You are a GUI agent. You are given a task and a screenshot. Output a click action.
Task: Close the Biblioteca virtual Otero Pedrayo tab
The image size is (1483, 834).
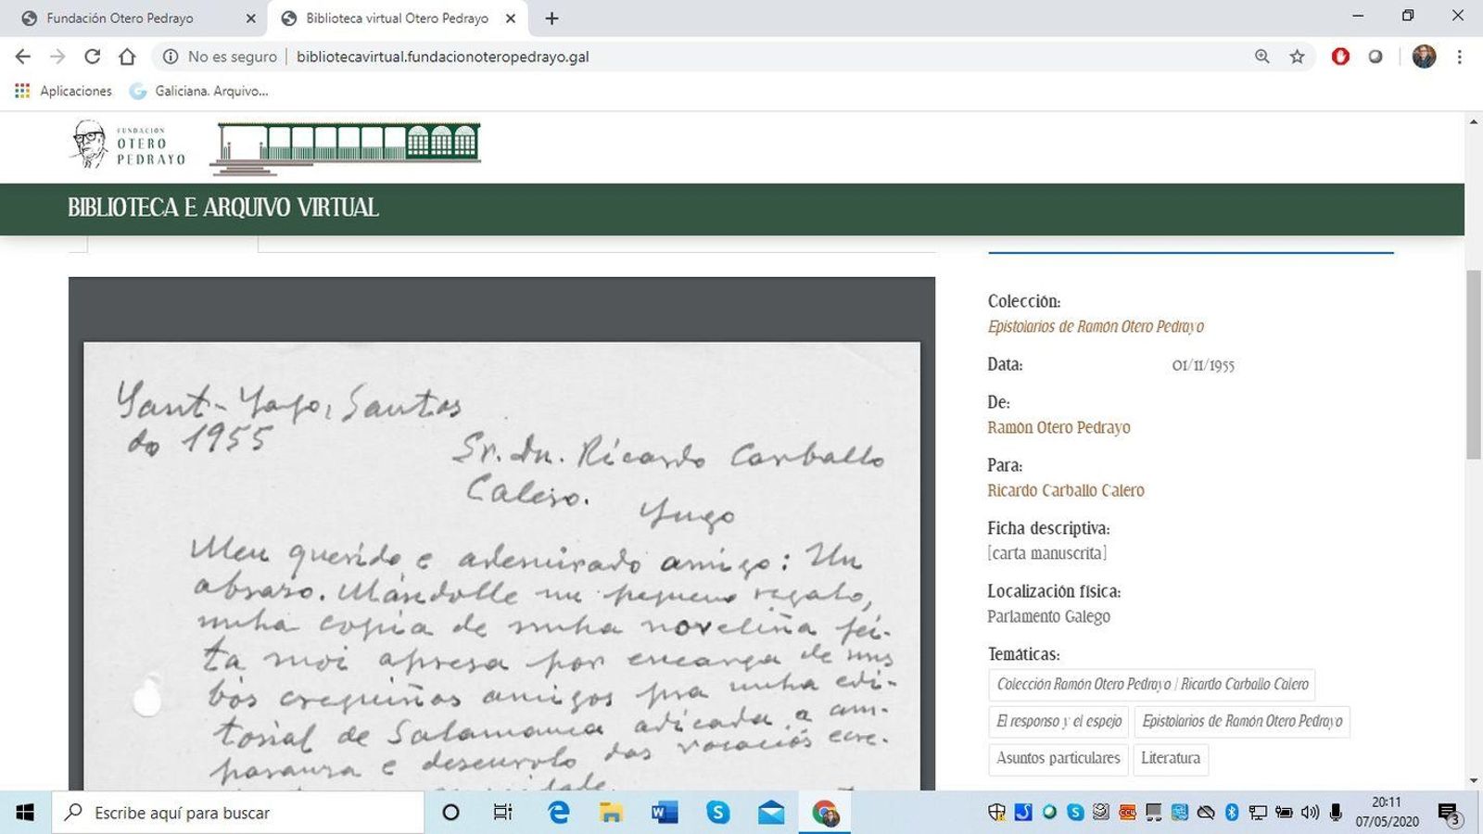[510, 19]
